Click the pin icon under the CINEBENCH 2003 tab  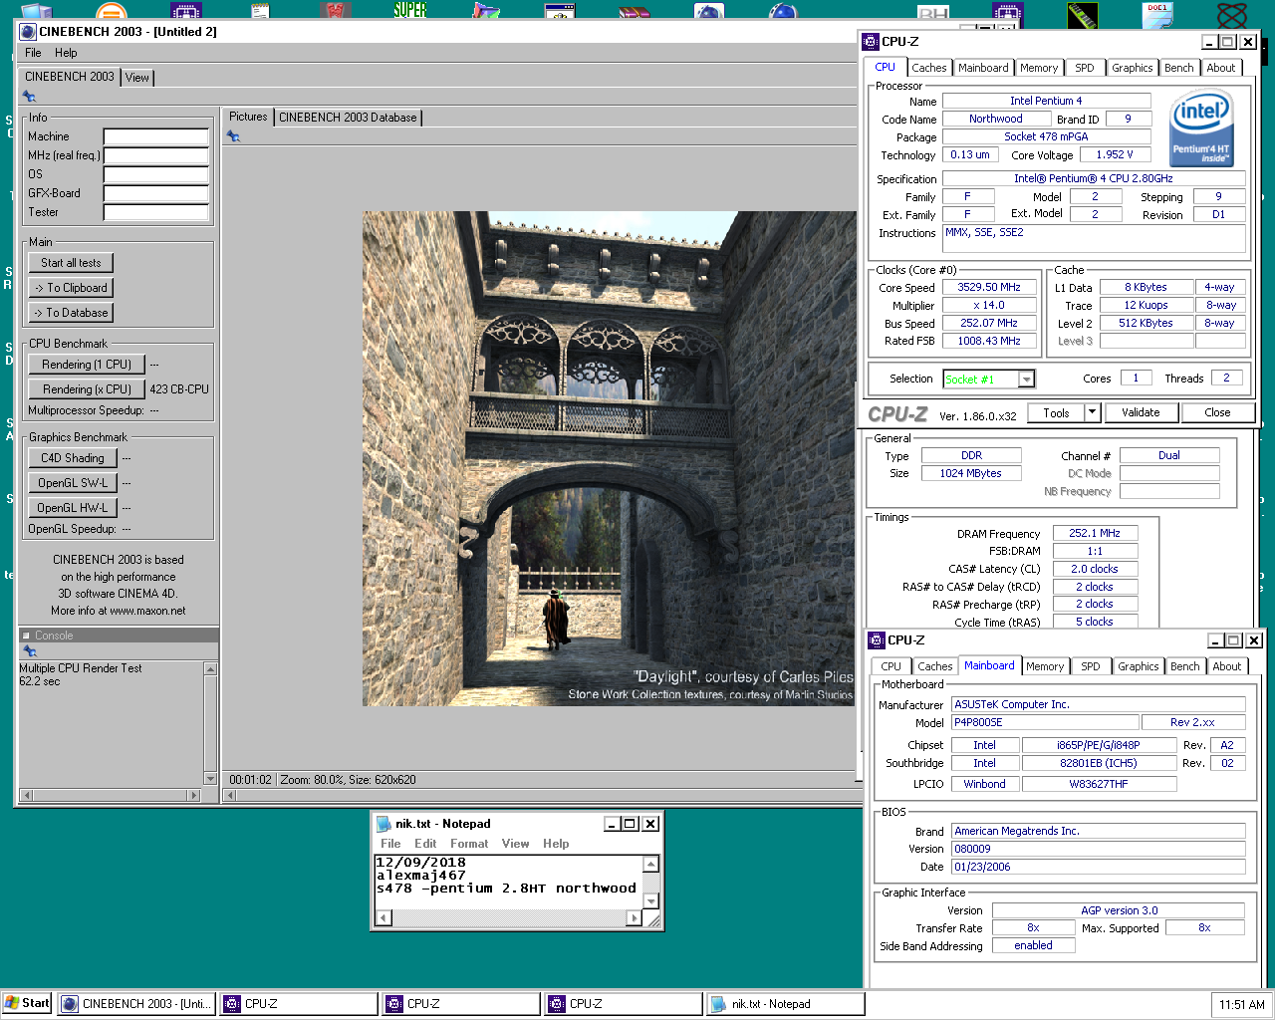[29, 97]
